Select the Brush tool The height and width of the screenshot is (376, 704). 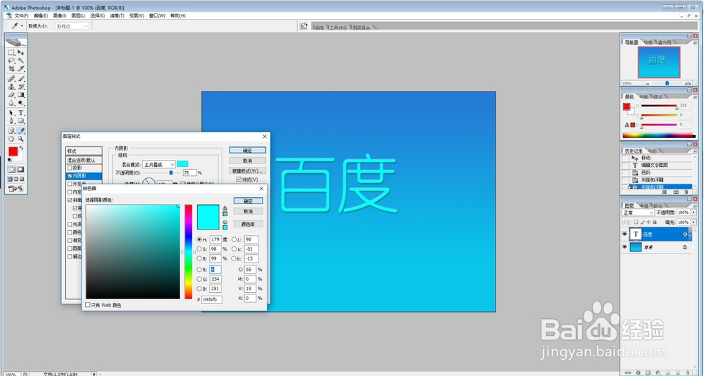click(x=20, y=79)
